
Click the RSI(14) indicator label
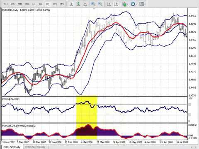11,99
